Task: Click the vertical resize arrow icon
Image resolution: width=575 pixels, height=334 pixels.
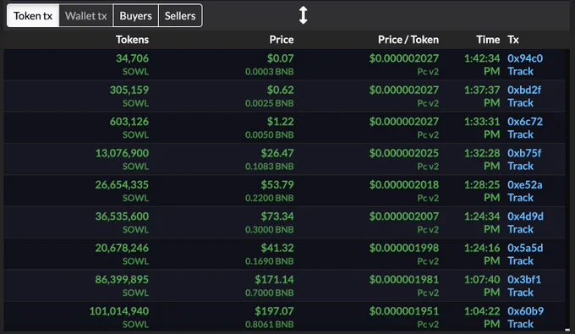Action: [303, 15]
